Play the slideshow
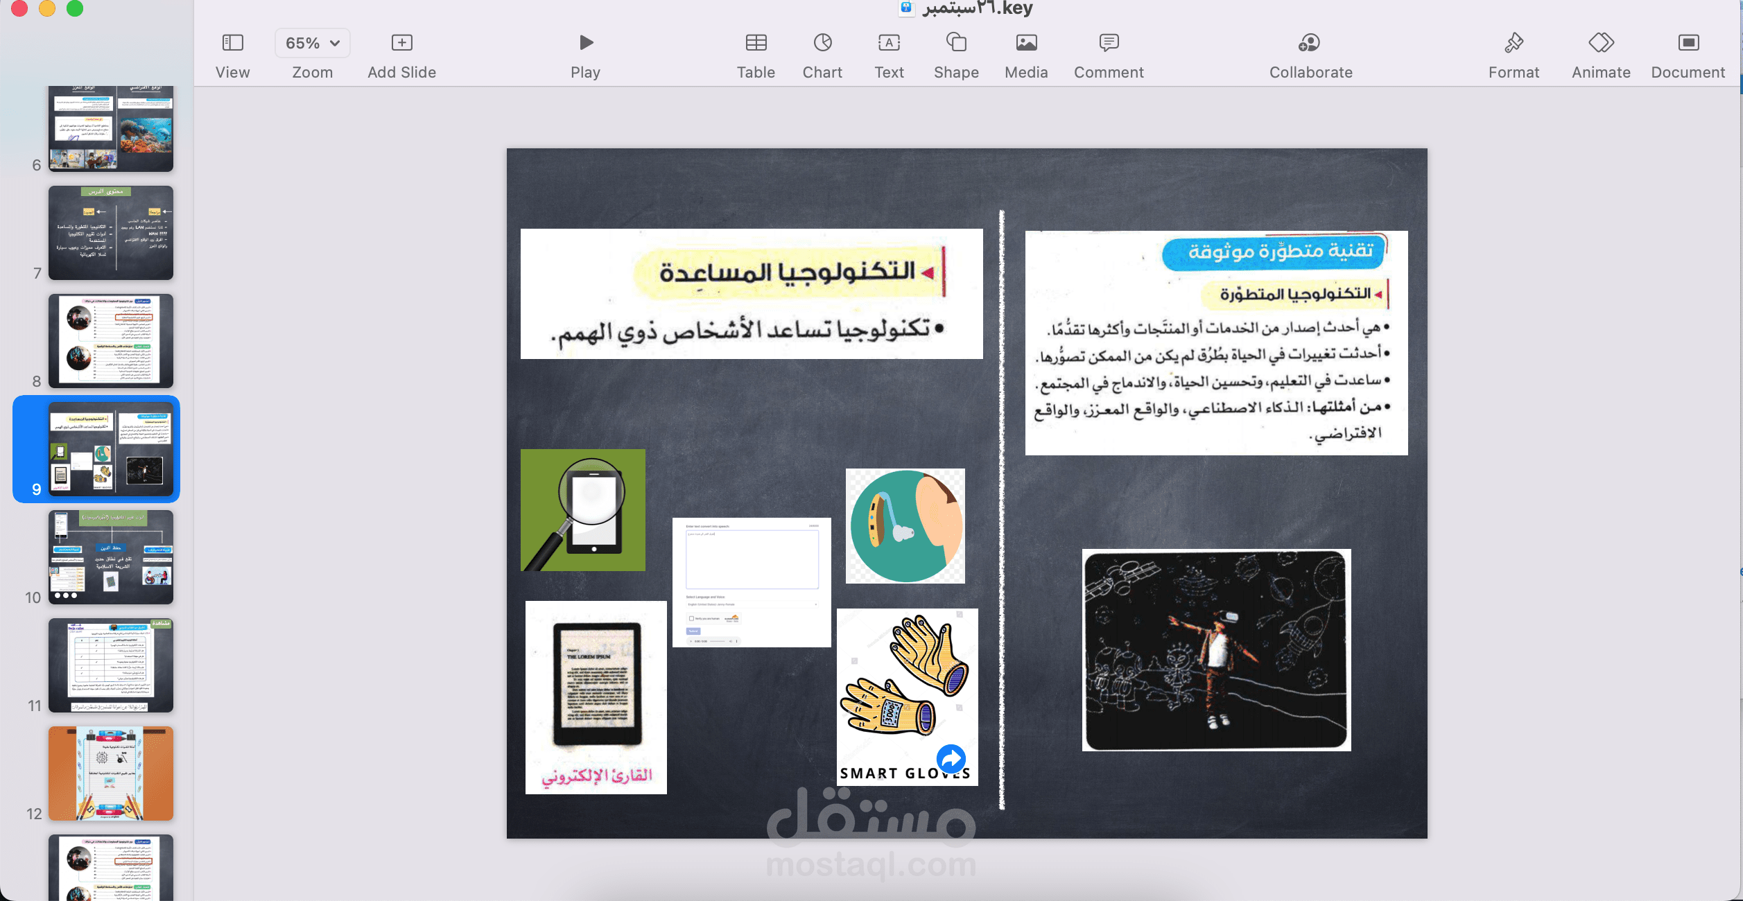 (586, 43)
